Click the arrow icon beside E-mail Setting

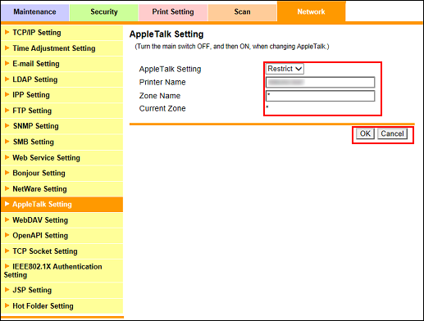pos(7,63)
